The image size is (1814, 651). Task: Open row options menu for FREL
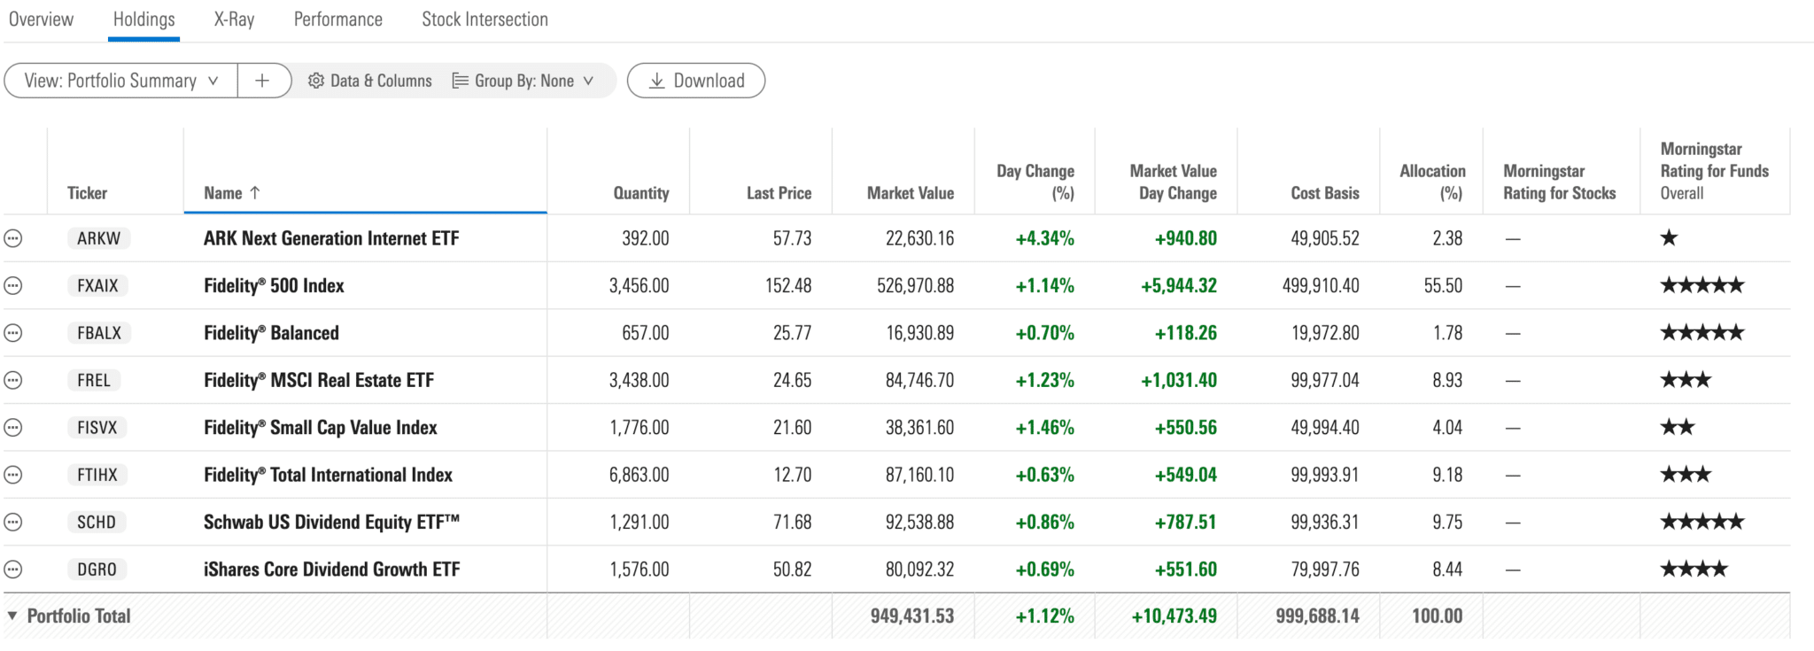coord(13,381)
